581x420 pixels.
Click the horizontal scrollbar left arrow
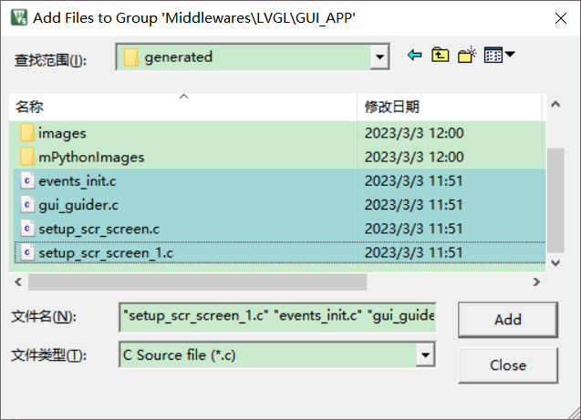pos(18,282)
